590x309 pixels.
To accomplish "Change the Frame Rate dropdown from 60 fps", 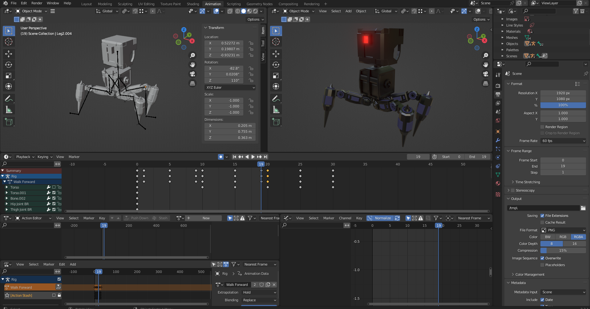I will [563, 141].
